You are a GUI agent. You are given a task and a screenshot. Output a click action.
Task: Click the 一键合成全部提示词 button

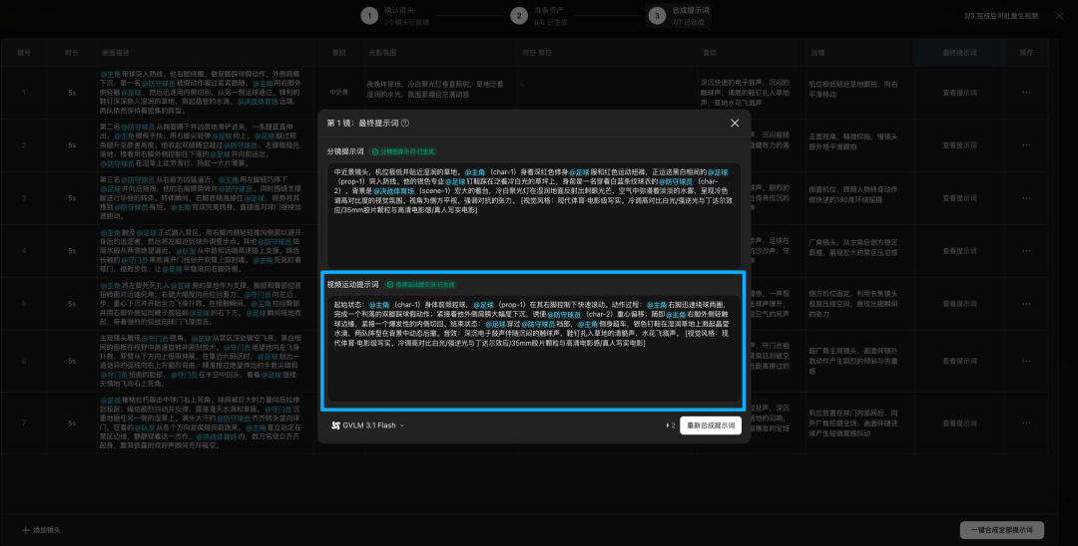(1002, 530)
